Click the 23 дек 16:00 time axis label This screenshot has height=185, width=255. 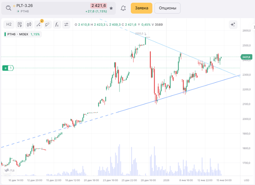(x=110, y=180)
